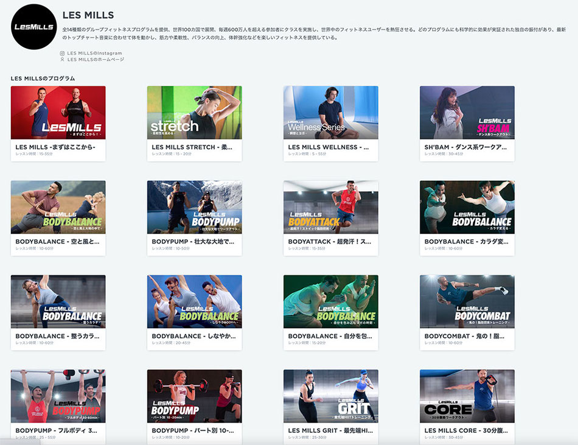Click the lesson time under BODYBALANCE 自分を包
Image resolution: width=578 pixels, height=445 pixels.
307,343
